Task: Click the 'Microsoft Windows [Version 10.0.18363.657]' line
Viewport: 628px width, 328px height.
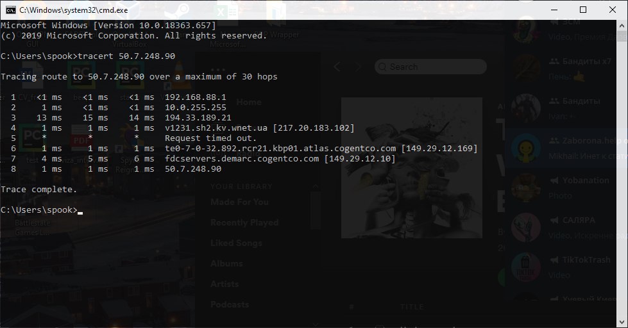Action: 108,25
